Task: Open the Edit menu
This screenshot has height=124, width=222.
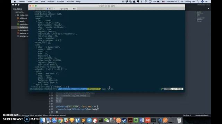Action: [x=36, y=1]
